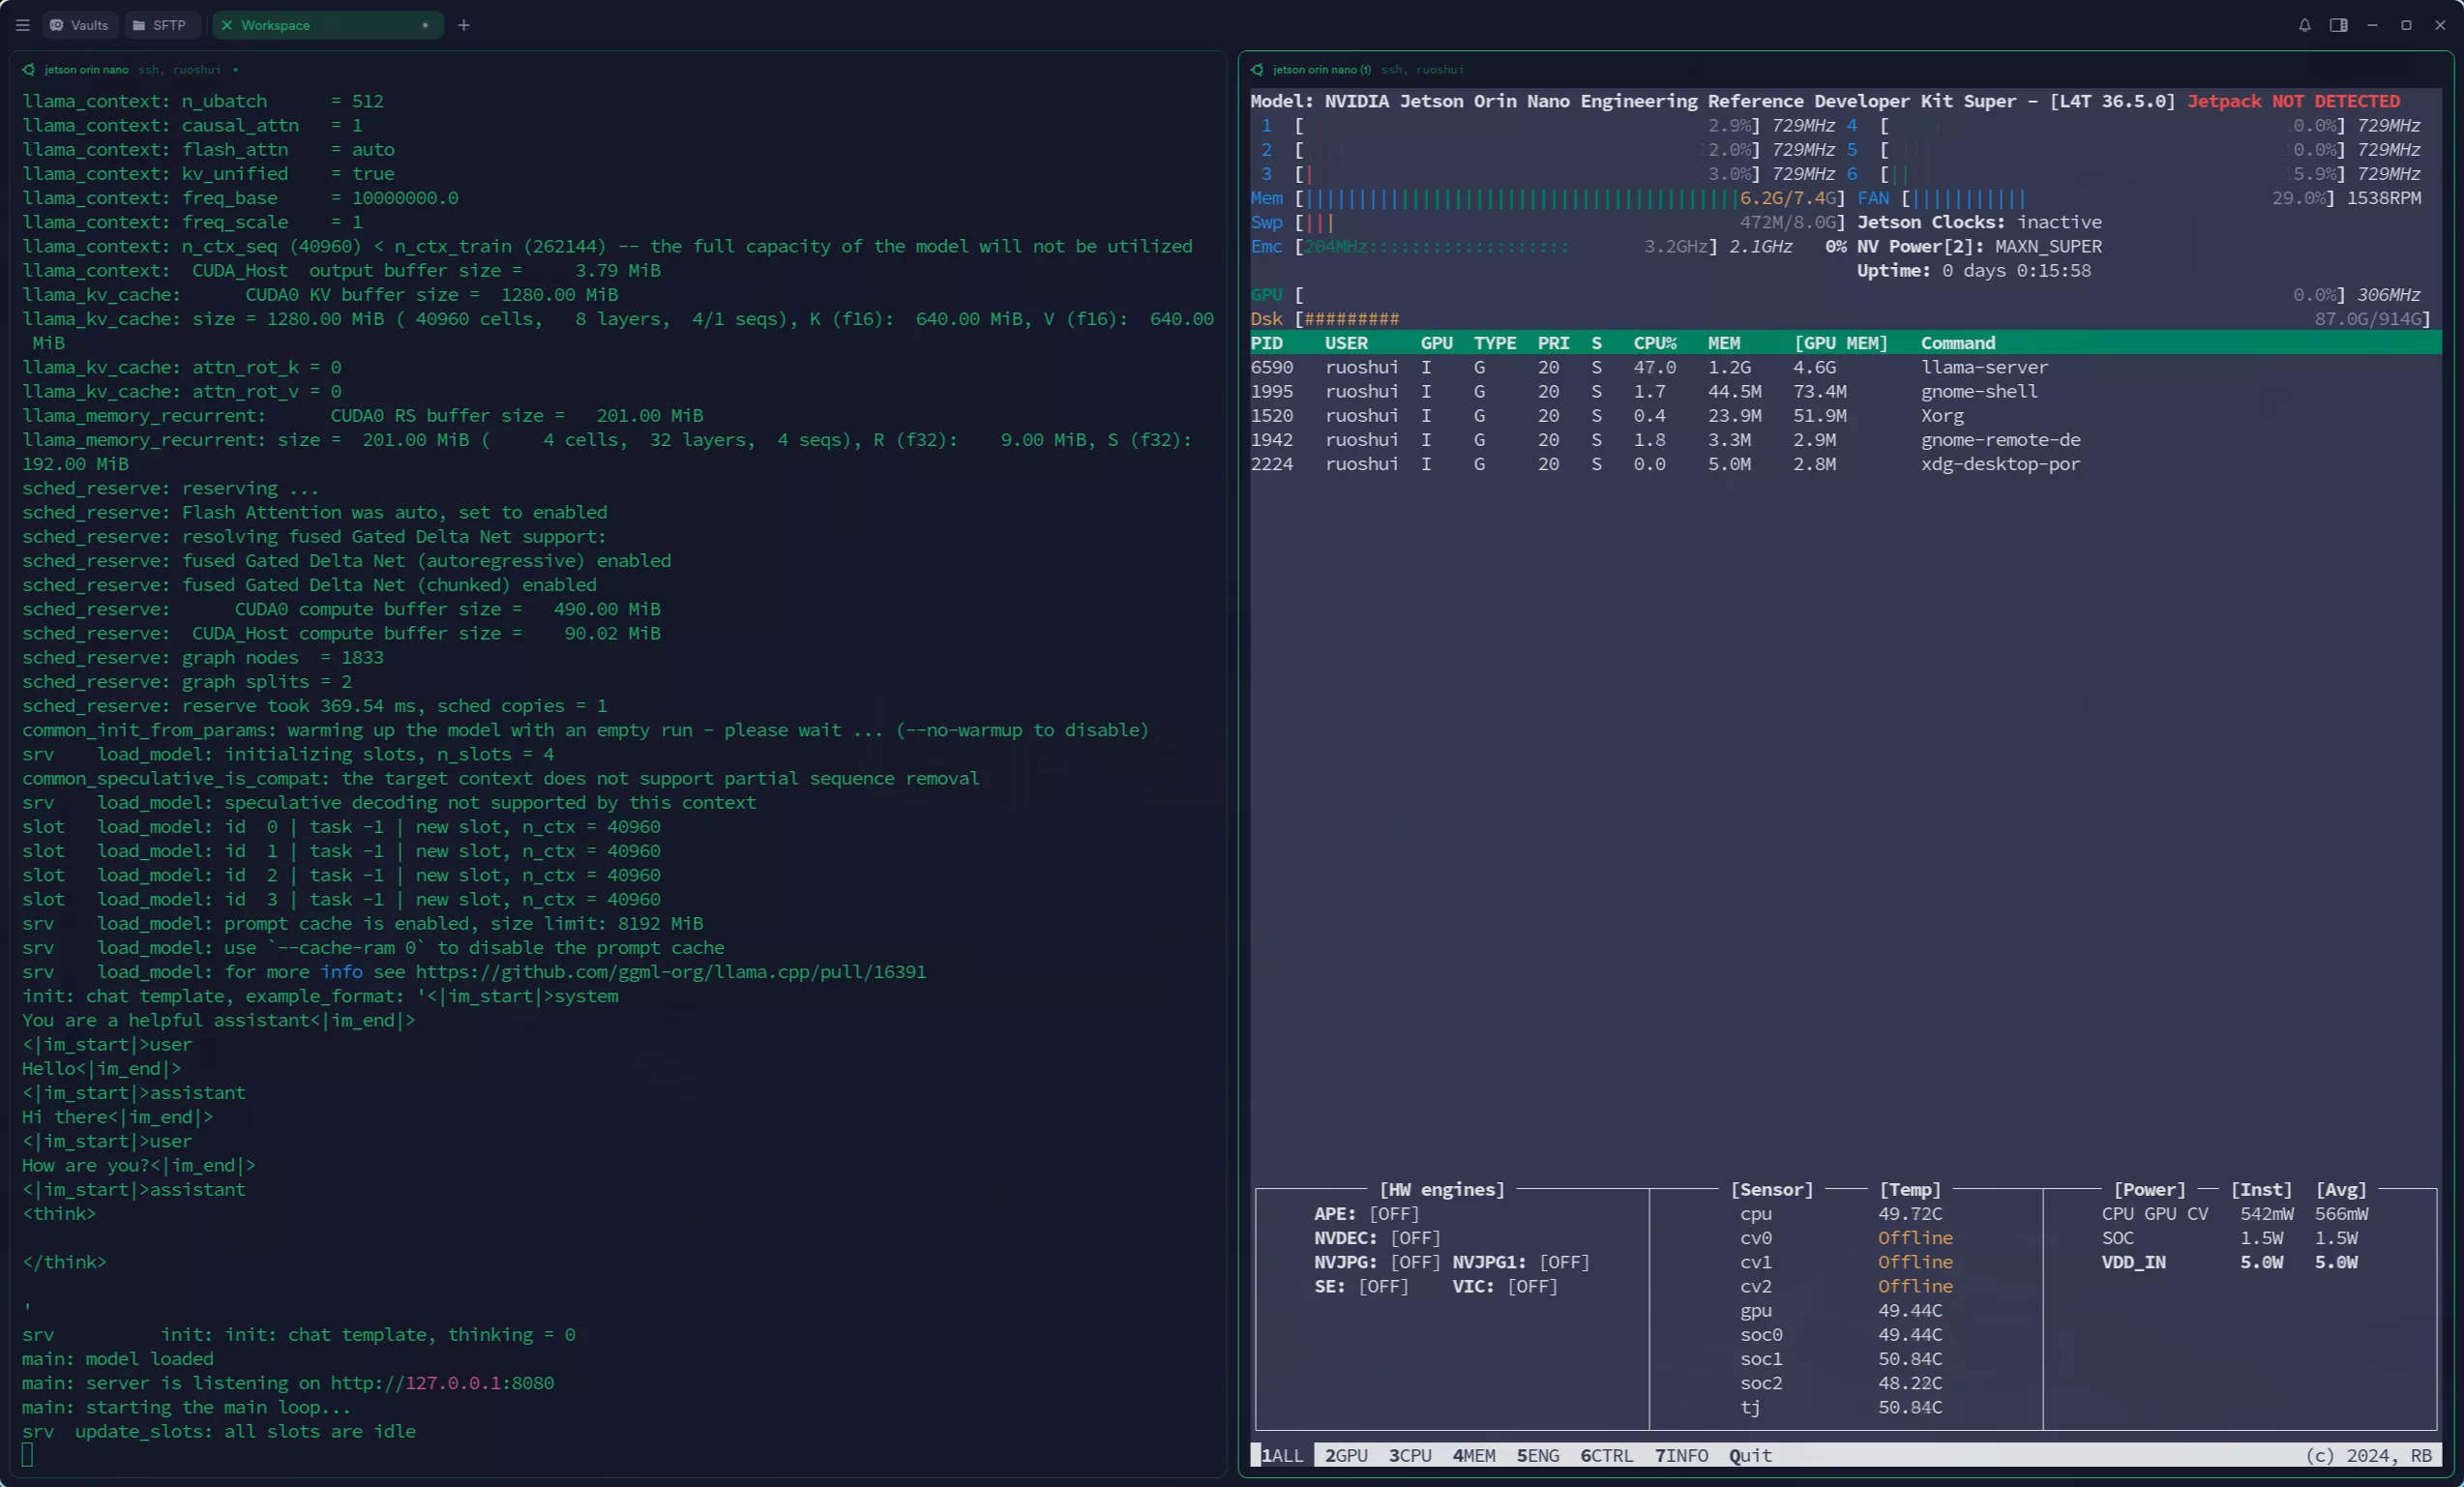This screenshot has height=1487, width=2464.
Task: Sort processes by the CPU% column header
Action: (1655, 343)
